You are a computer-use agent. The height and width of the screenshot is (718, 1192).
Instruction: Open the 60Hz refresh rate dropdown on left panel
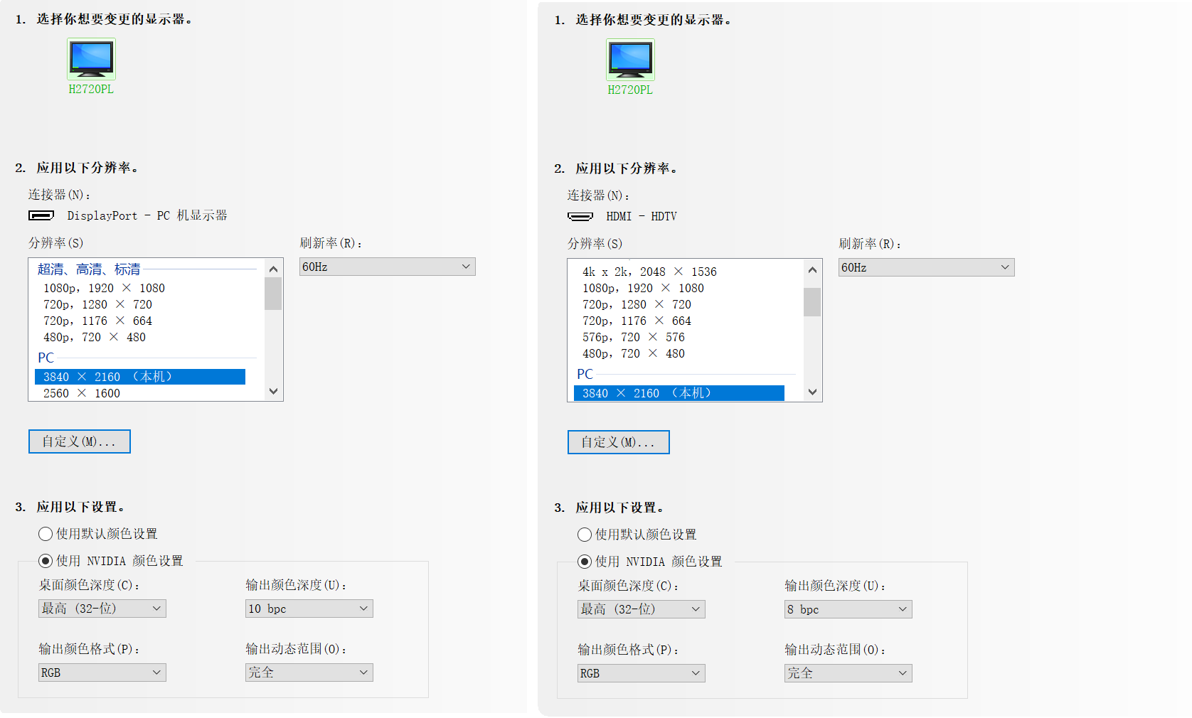[387, 266]
